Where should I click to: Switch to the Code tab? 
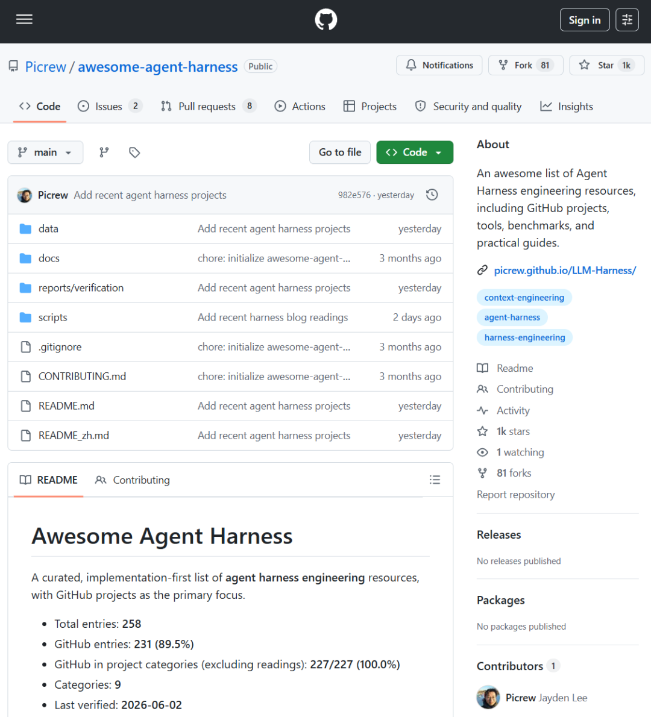[40, 107]
